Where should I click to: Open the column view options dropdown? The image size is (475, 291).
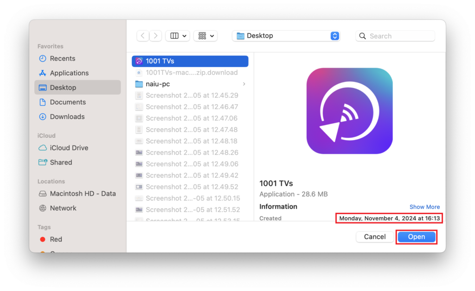click(x=177, y=36)
